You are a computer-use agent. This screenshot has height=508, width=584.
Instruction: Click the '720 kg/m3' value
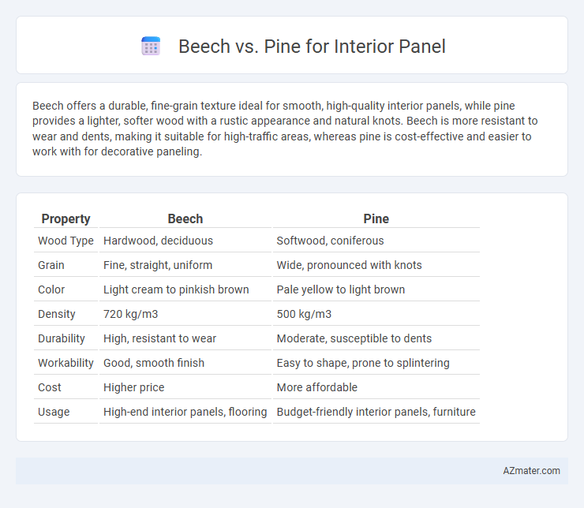(131, 314)
